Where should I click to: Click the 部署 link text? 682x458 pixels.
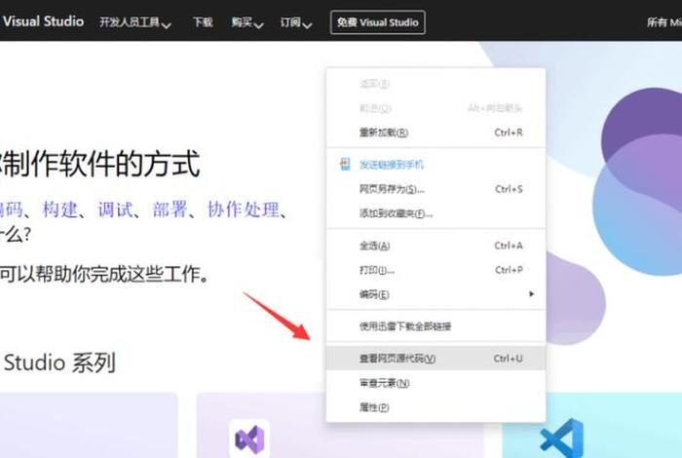coord(170,210)
